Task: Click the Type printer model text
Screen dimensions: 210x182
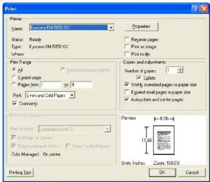Action: coord(49,47)
